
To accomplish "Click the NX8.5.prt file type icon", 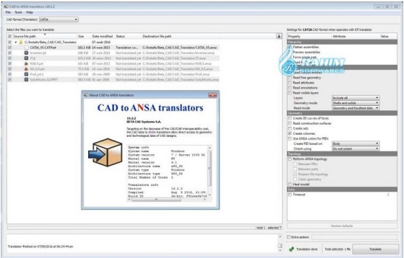I will 26,64.
